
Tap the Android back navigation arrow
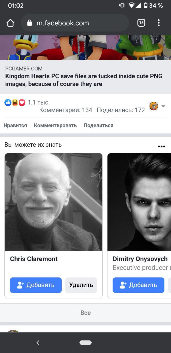pos(38,343)
